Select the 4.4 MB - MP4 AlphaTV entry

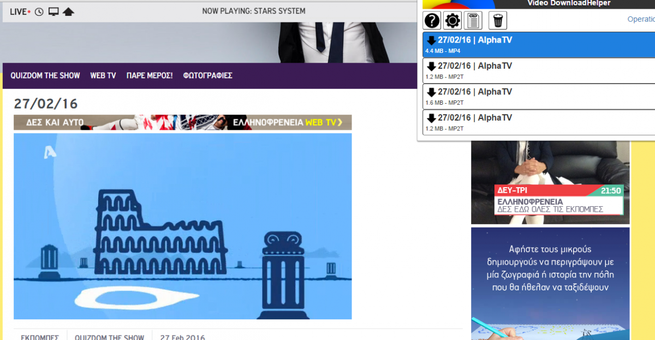pyautogui.click(x=539, y=44)
